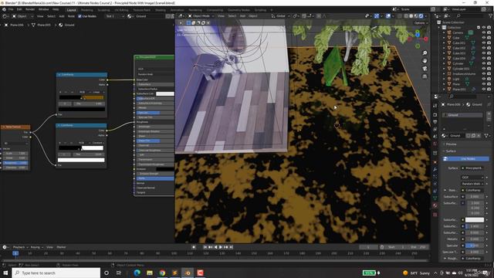Image resolution: width=494 pixels, height=278 pixels.
Task: Click Play animation button in timeline
Action: 221,247
